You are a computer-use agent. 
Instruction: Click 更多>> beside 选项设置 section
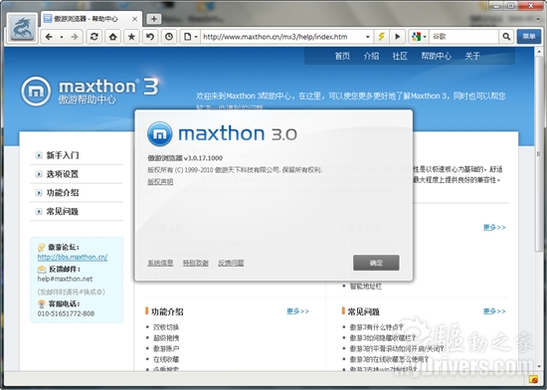(x=494, y=228)
